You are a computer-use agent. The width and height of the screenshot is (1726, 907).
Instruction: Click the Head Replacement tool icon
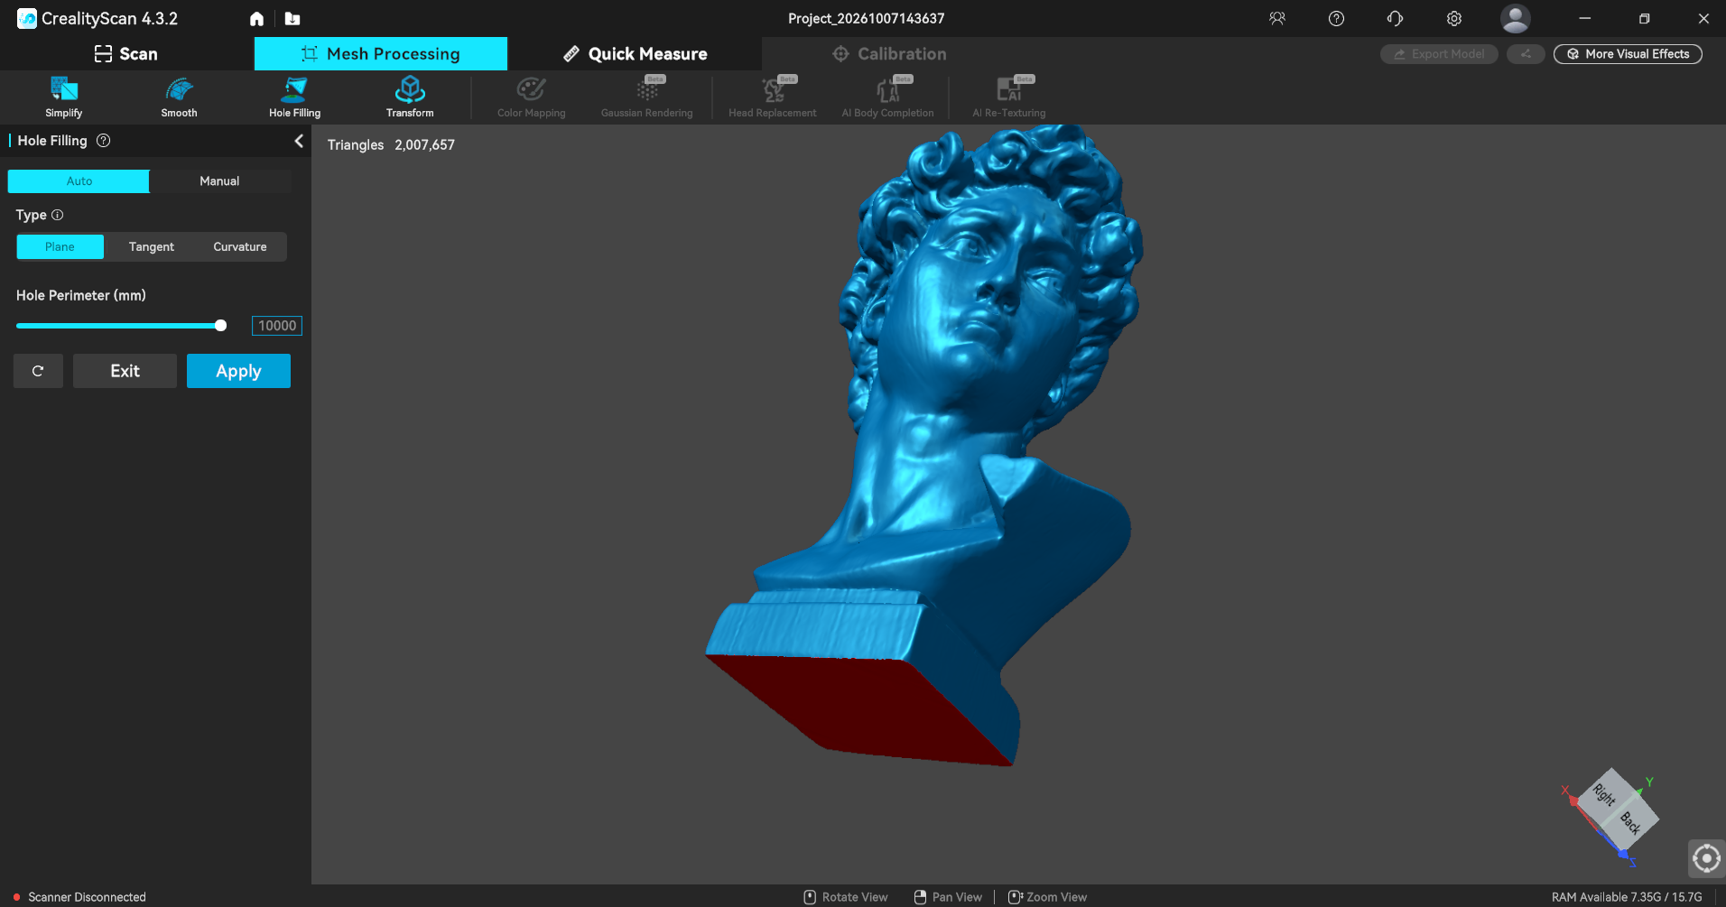click(x=773, y=89)
